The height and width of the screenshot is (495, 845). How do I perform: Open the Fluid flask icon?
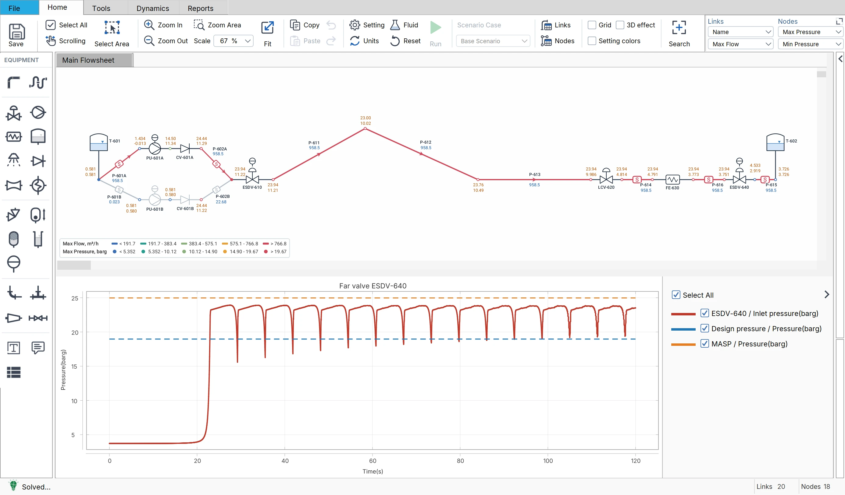(x=395, y=25)
